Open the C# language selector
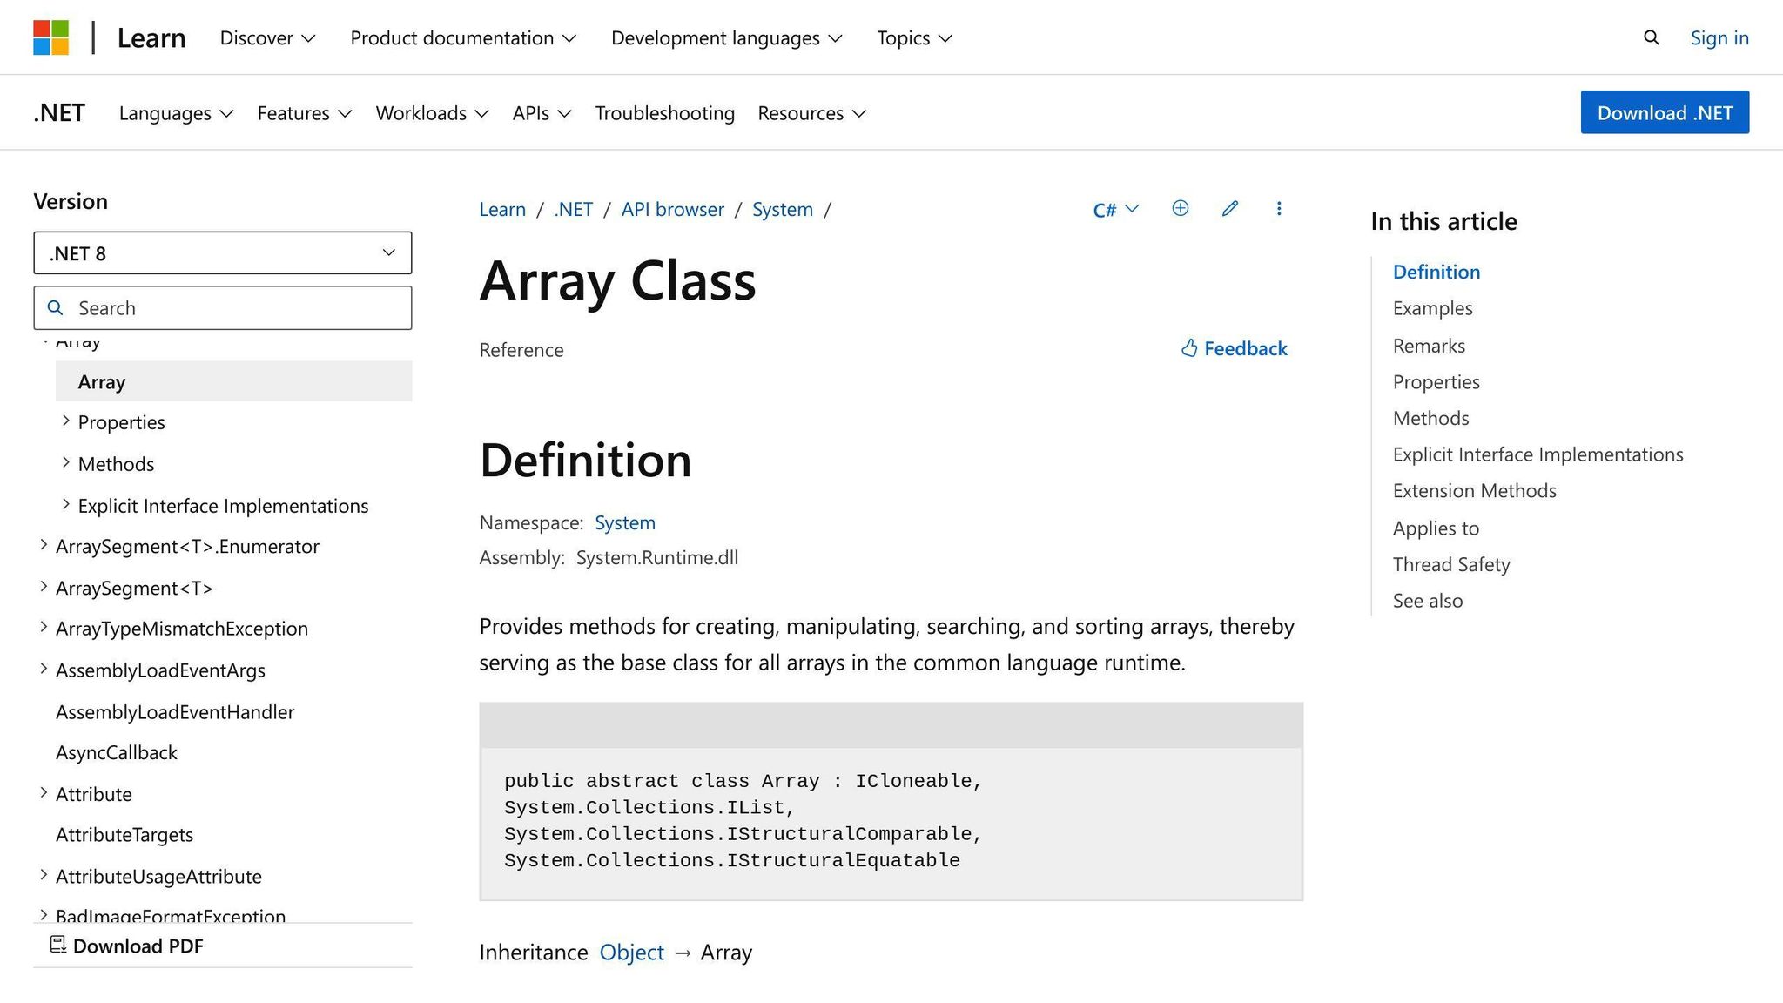The height and width of the screenshot is (1003, 1783). click(1114, 209)
